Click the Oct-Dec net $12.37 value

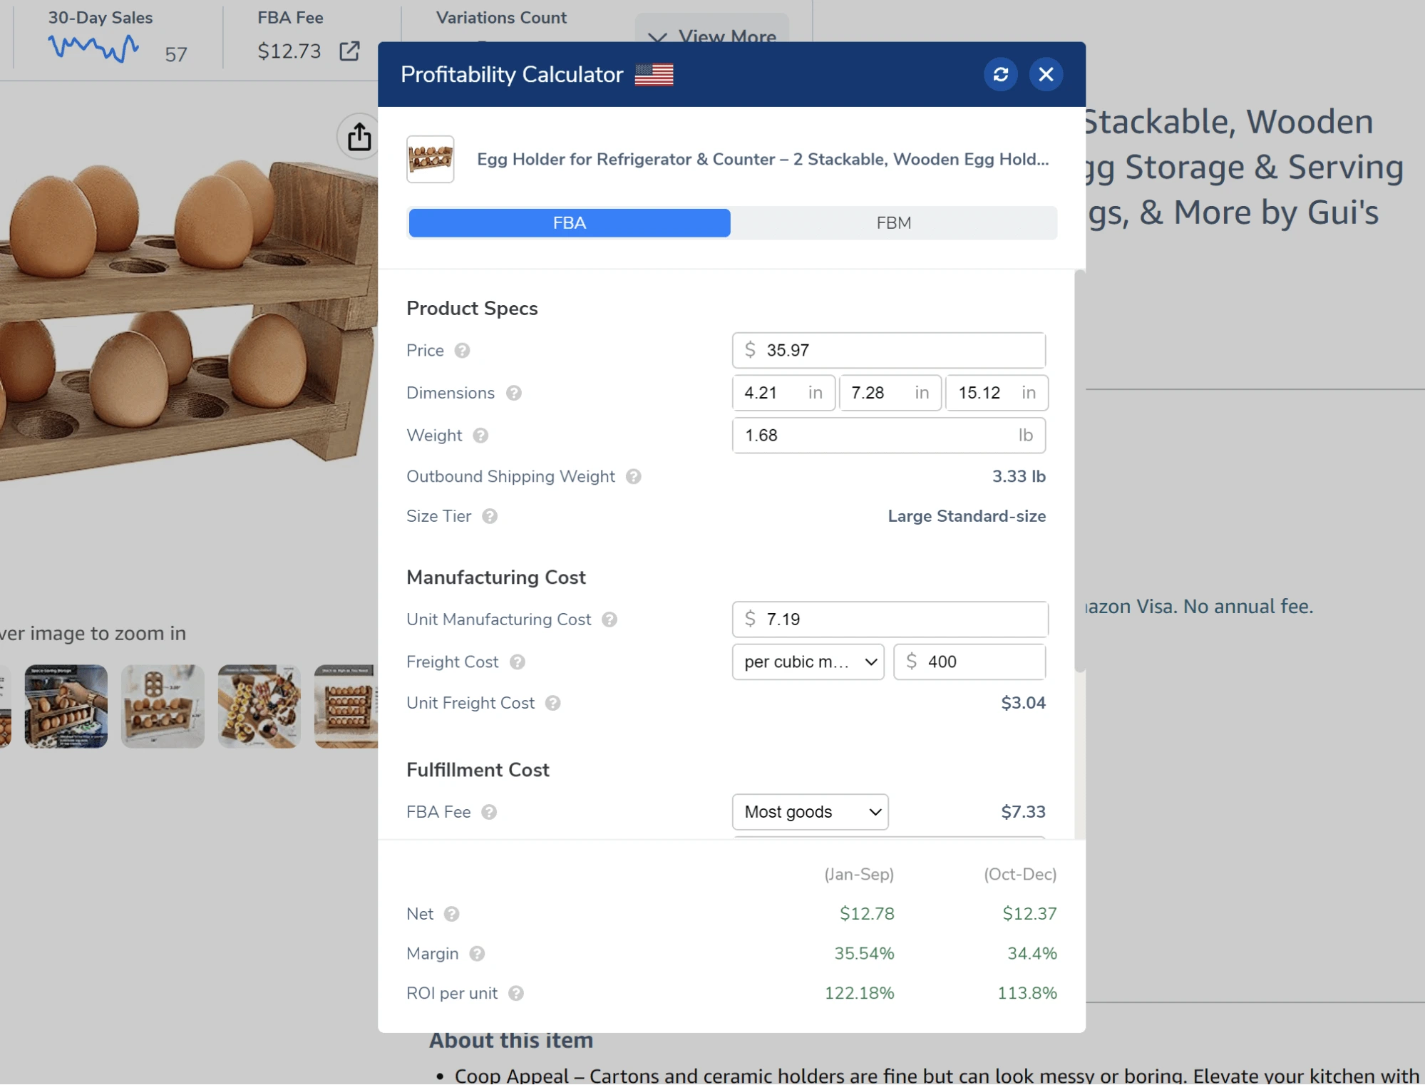(1029, 914)
